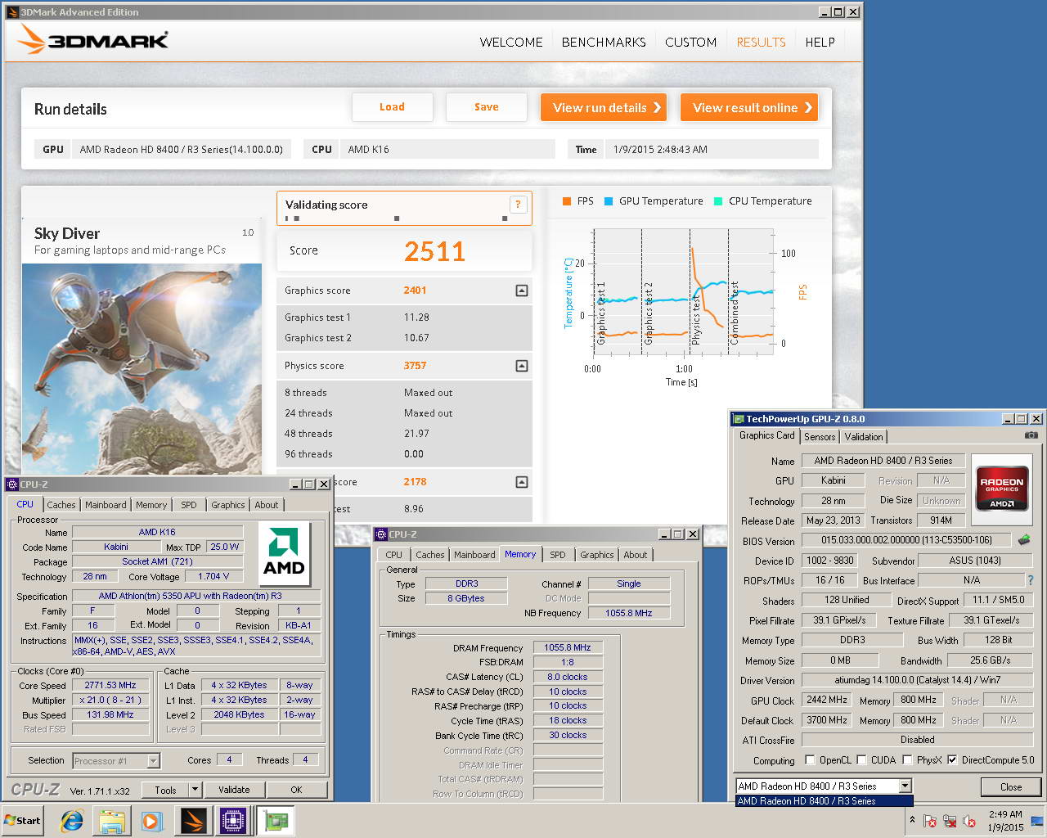Click the Close button in GPU-Z

1011,786
